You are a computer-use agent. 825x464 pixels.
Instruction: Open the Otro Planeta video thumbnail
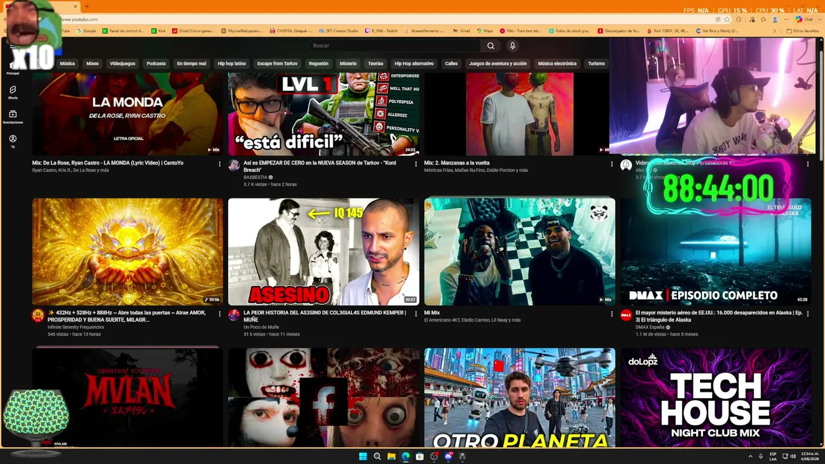tap(519, 398)
